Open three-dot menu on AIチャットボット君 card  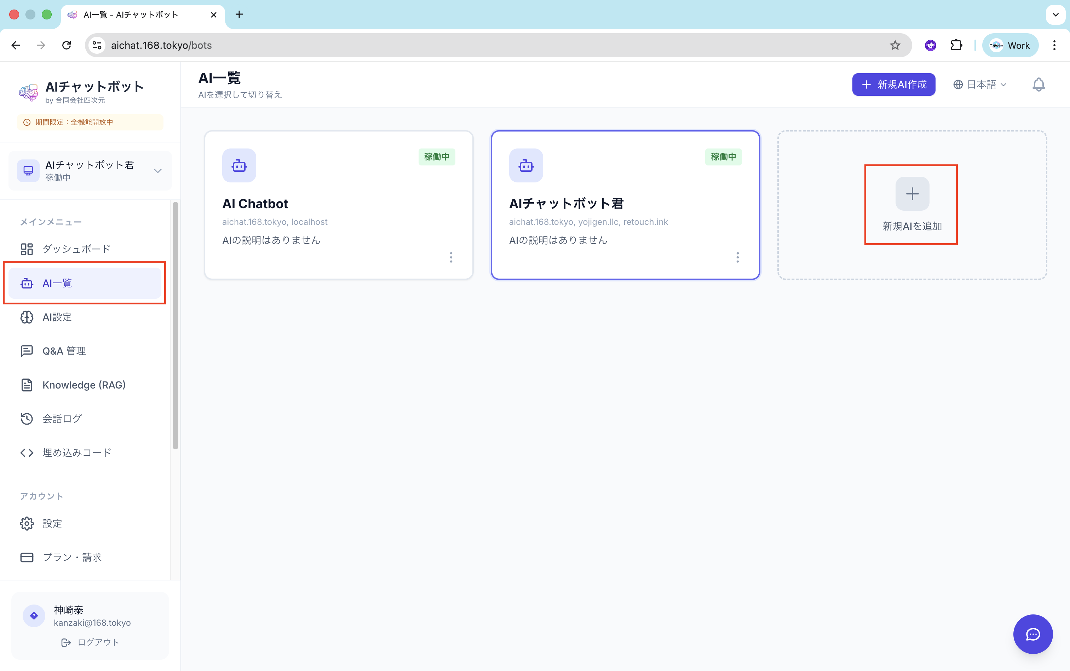pos(737,257)
